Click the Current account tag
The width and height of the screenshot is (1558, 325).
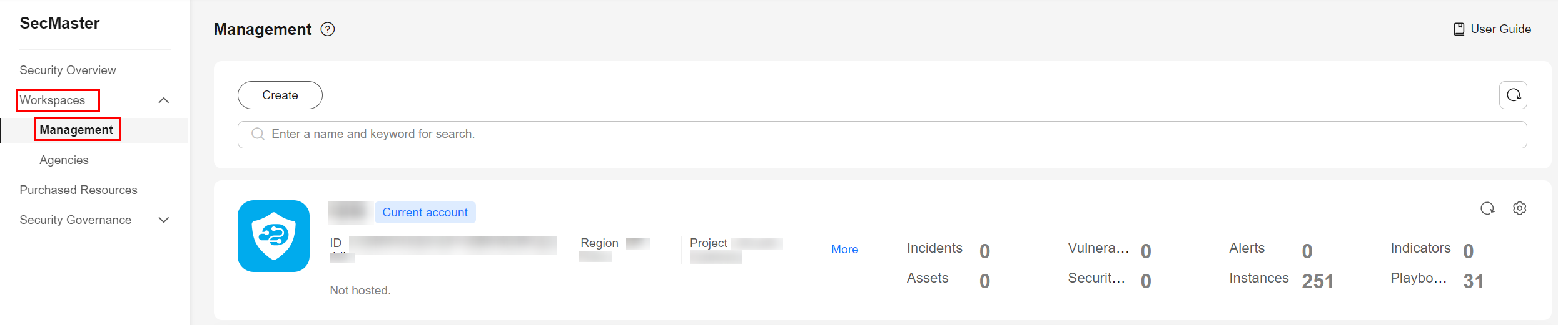(x=425, y=213)
